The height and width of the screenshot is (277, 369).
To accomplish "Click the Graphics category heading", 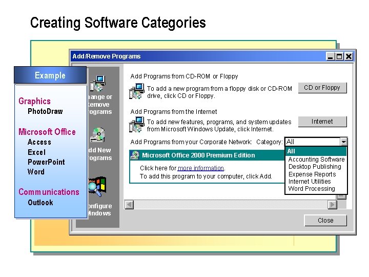I will coord(35,101).
